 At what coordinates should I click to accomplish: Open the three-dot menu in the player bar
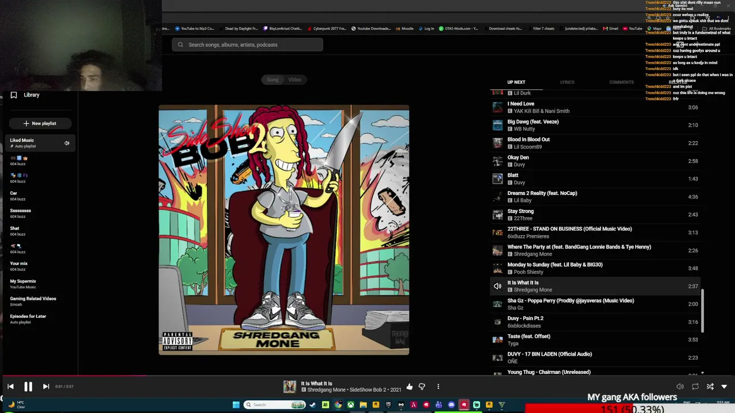438,387
